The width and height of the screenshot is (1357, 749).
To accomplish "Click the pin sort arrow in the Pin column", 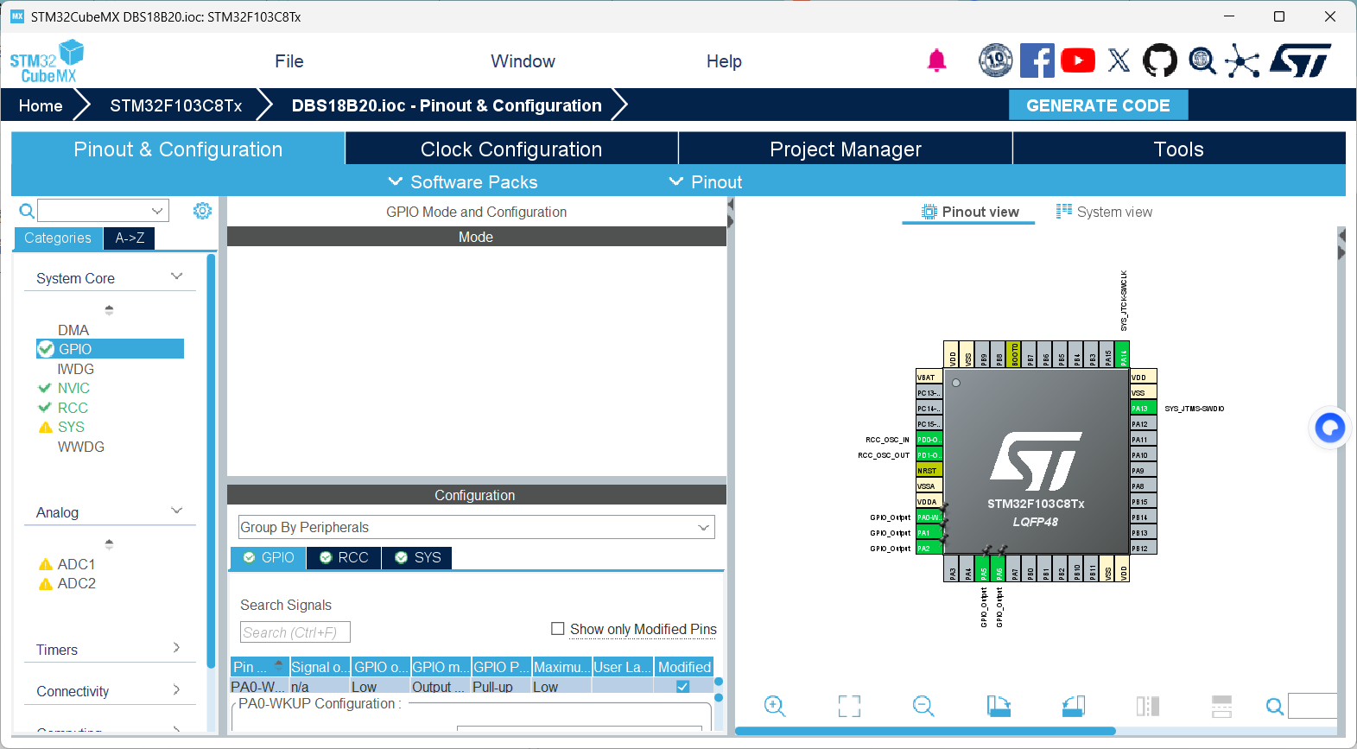I will pyautogui.click(x=278, y=663).
